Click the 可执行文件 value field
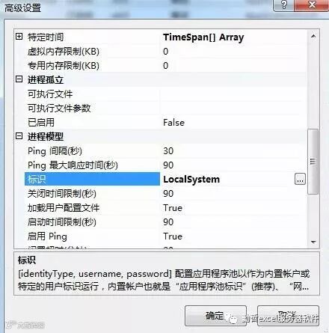Image resolution: width=329 pixels, height=333 pixels. [x=233, y=94]
